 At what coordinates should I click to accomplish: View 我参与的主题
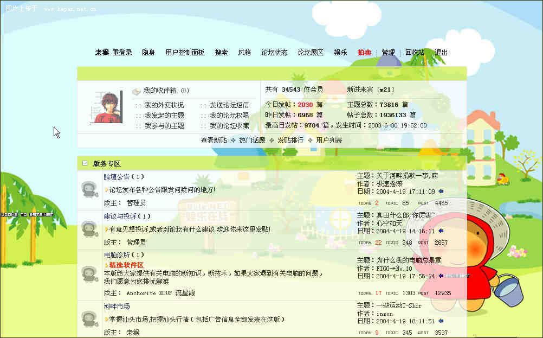point(164,125)
